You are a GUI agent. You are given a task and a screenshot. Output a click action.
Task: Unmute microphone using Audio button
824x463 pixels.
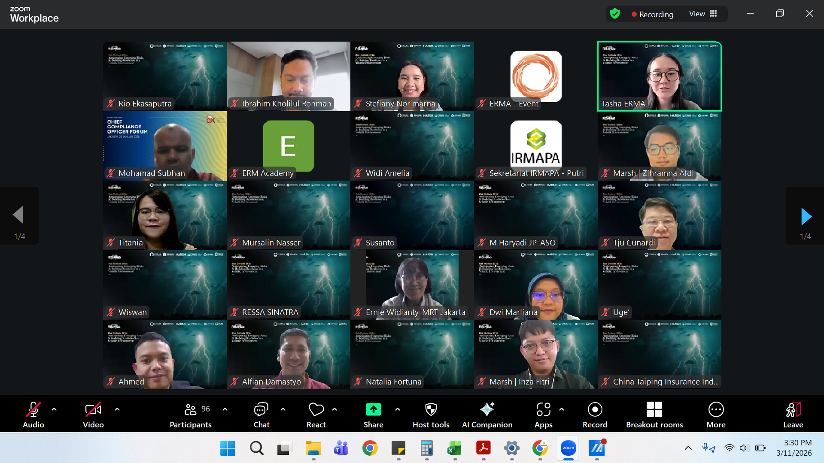[33, 414]
